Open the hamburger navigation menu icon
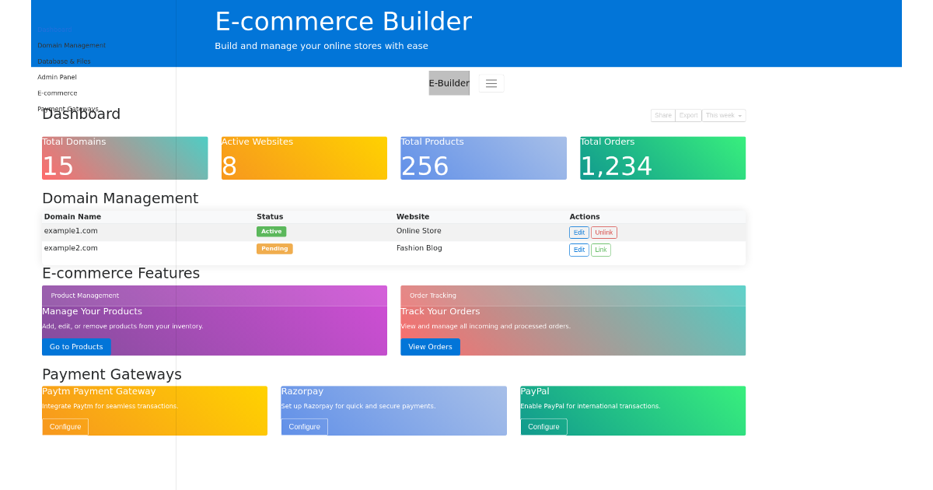 coord(491,82)
